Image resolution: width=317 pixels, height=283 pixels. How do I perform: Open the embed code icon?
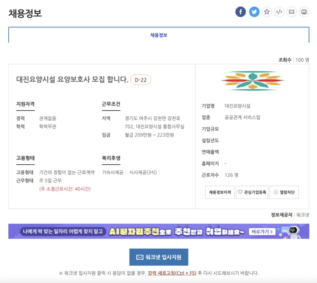(279, 12)
